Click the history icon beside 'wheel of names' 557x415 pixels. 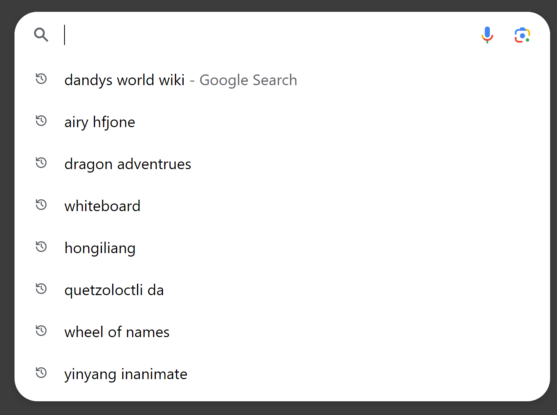click(x=41, y=331)
